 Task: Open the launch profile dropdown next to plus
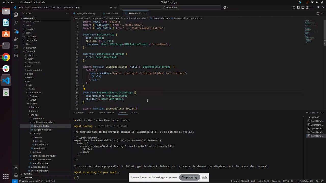click(x=310, y=112)
